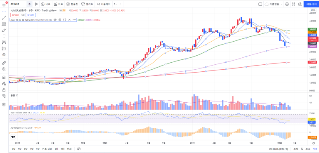319x153 pixels.
Task: Toggle 자동 auto scale
Action: point(314,149)
